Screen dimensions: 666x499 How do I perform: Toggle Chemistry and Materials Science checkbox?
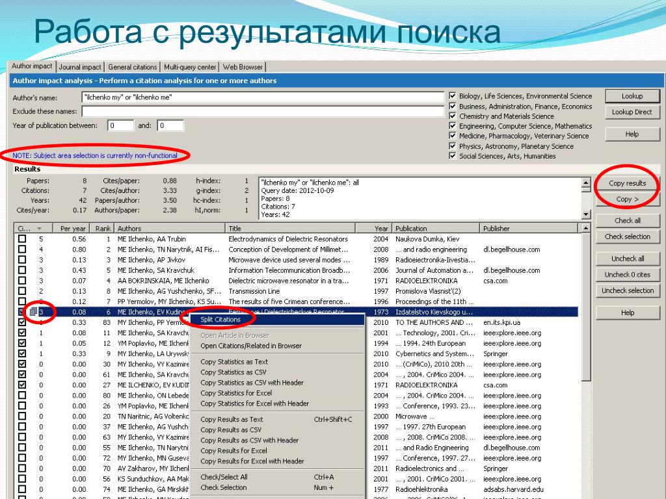pos(453,116)
